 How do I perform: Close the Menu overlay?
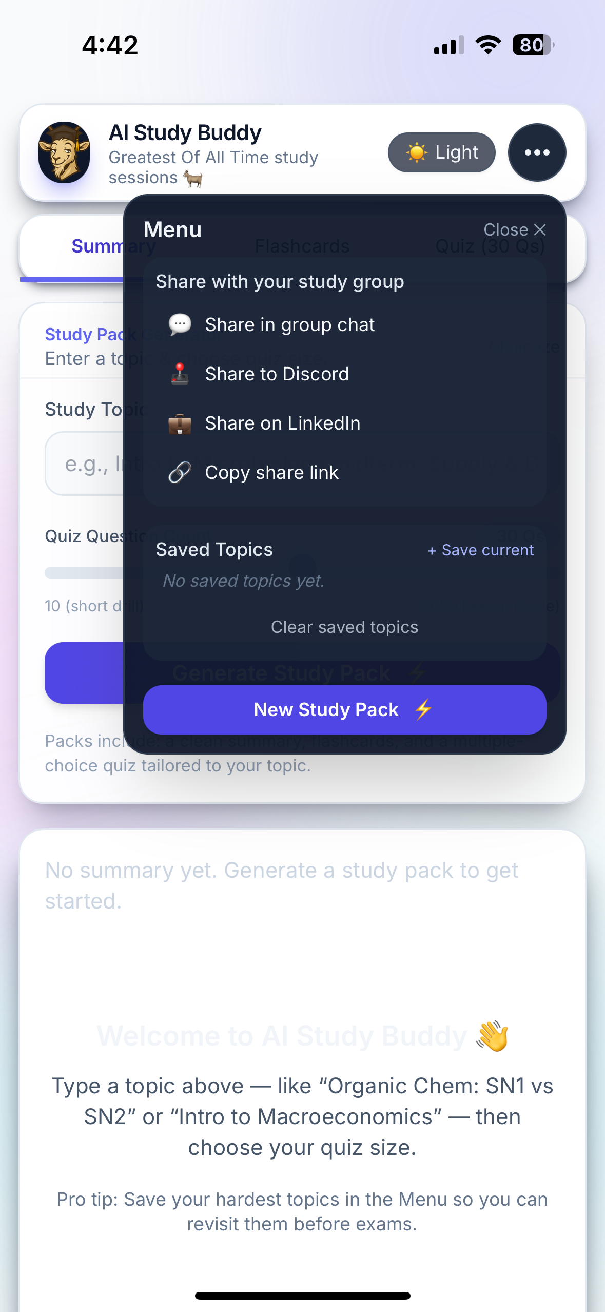(515, 229)
